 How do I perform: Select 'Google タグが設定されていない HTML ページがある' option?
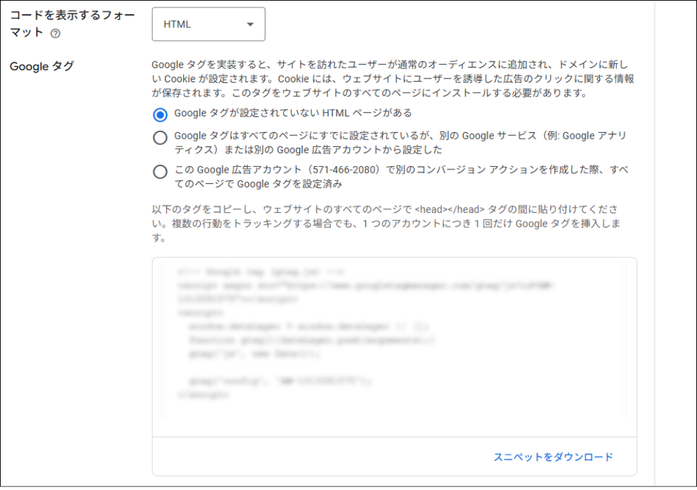(x=160, y=115)
